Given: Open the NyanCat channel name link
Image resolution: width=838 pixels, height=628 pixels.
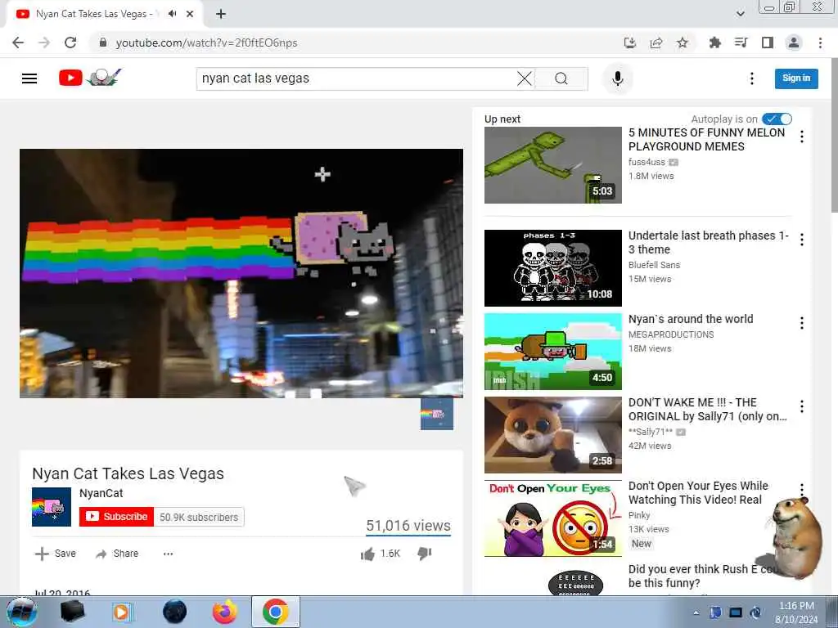Looking at the screenshot, I should (101, 493).
